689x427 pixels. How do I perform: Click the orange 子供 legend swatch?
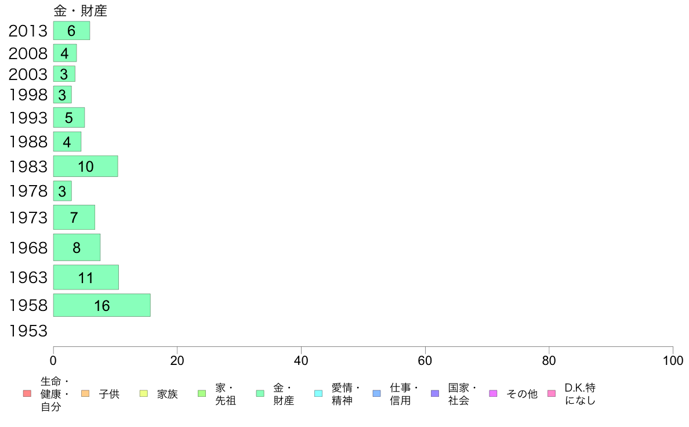pyautogui.click(x=85, y=393)
